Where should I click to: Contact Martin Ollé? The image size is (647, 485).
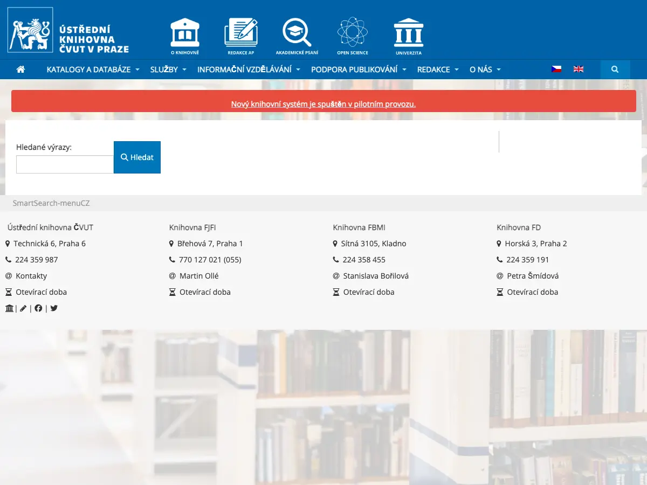[199, 276]
